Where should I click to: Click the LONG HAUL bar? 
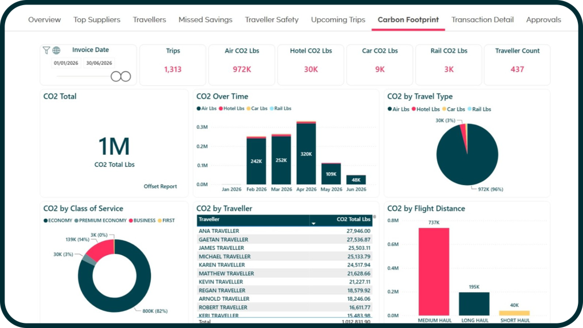coord(474,304)
